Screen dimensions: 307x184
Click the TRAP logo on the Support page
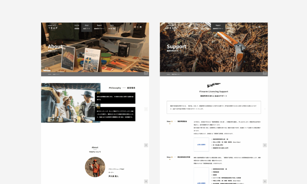171,28
